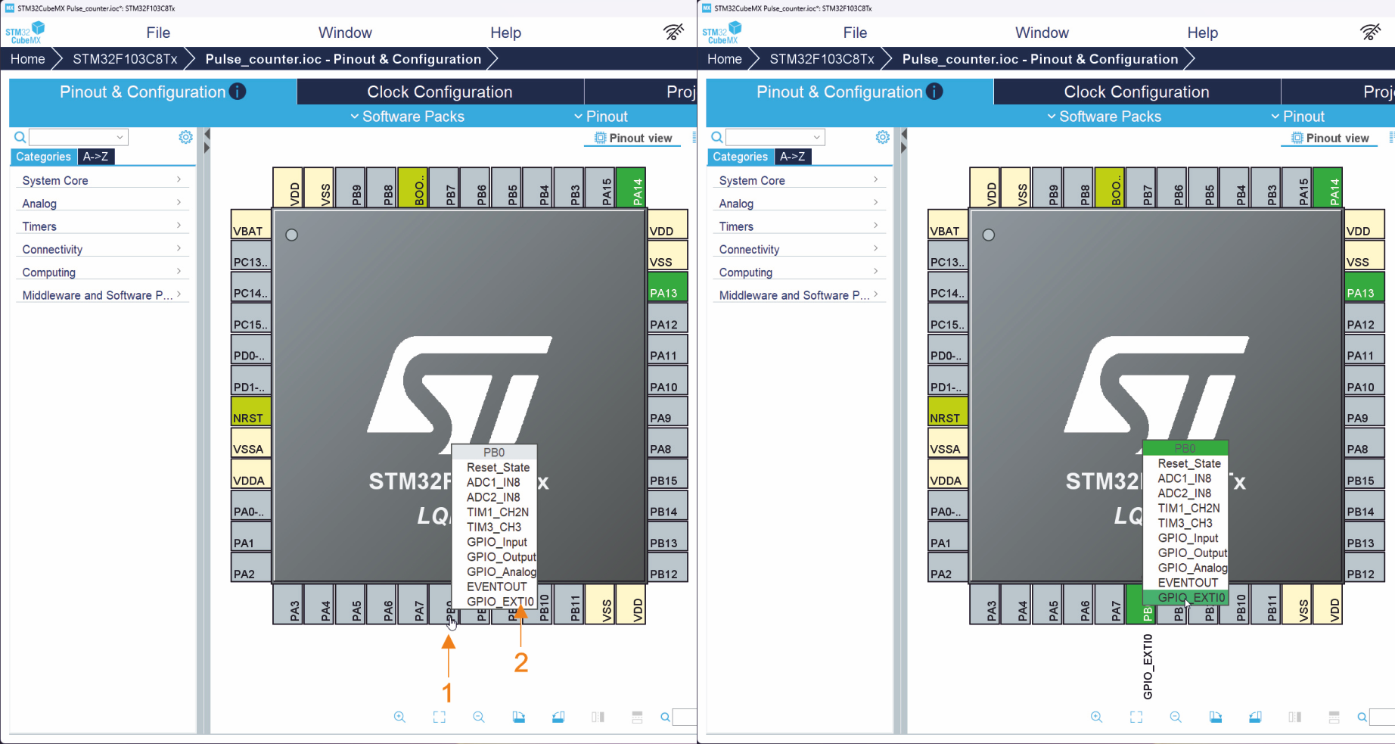
Task: Open File menu in left window
Action: point(158,33)
